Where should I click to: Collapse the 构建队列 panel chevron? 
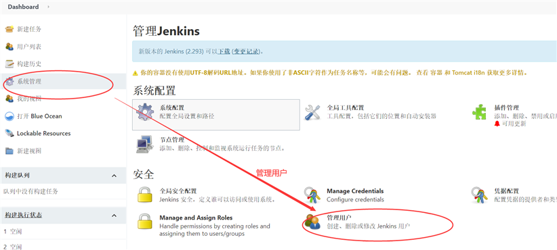tap(114, 176)
